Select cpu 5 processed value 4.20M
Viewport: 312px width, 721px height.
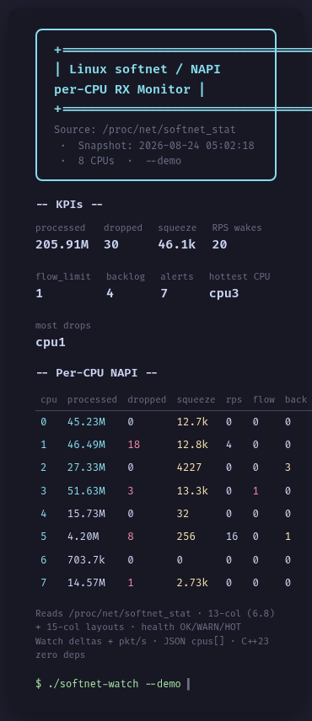pos(83,537)
